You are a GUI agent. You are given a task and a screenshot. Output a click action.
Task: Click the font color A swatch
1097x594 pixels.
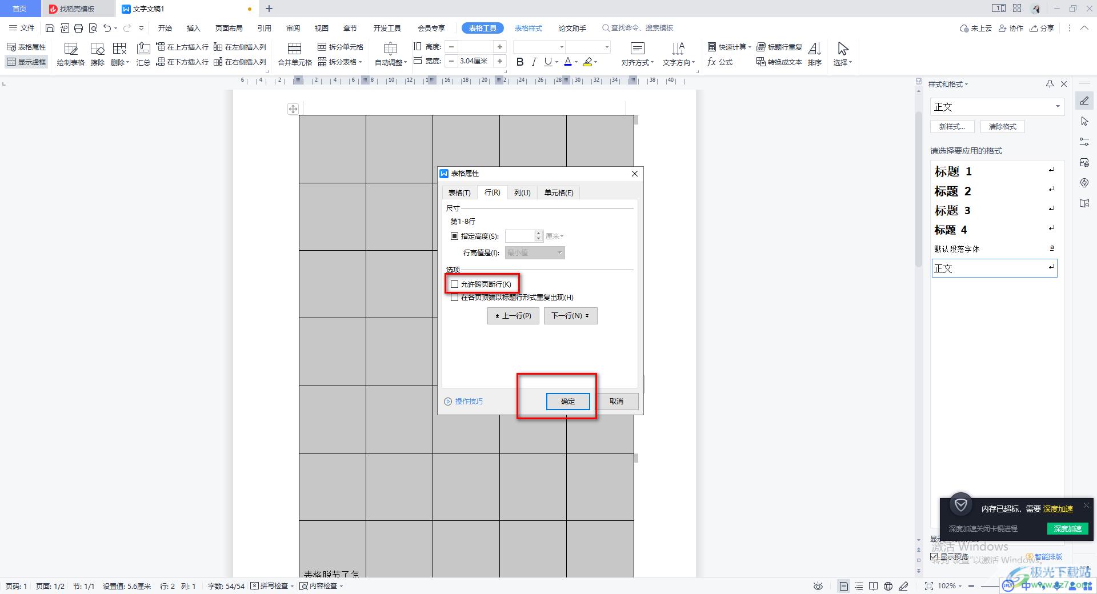click(x=567, y=62)
